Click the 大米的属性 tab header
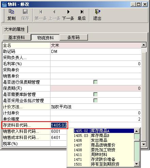This screenshot has width=150, height=168. pos(15,29)
